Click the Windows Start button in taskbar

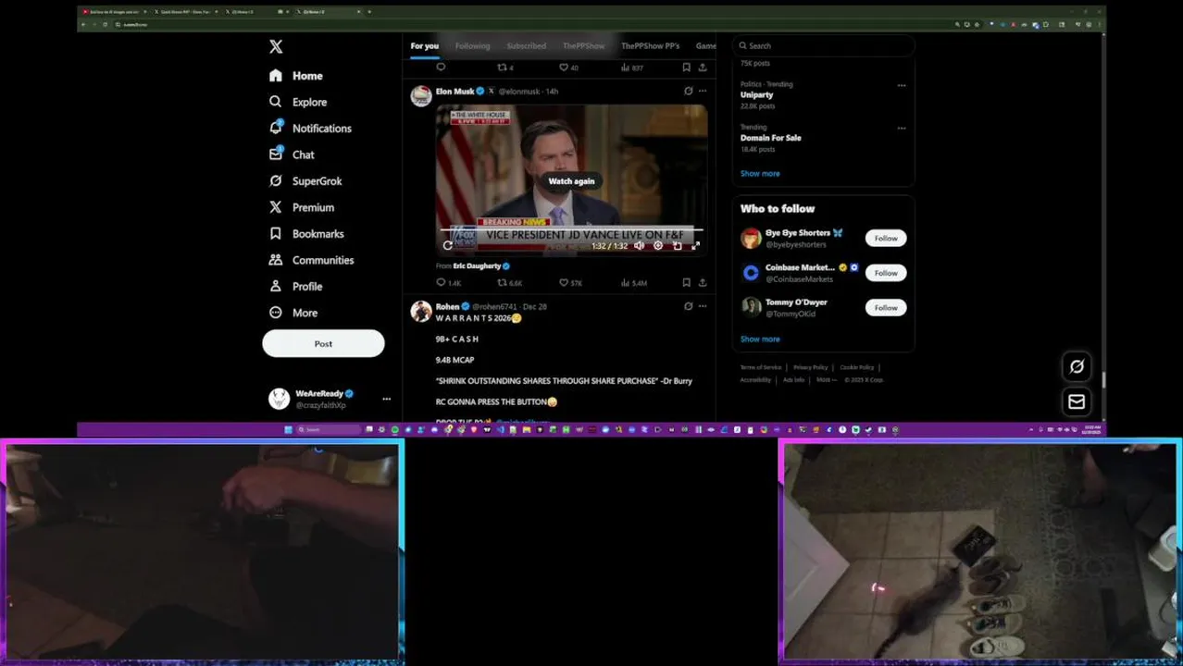288,429
